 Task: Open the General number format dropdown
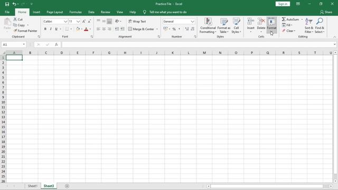coord(192,21)
